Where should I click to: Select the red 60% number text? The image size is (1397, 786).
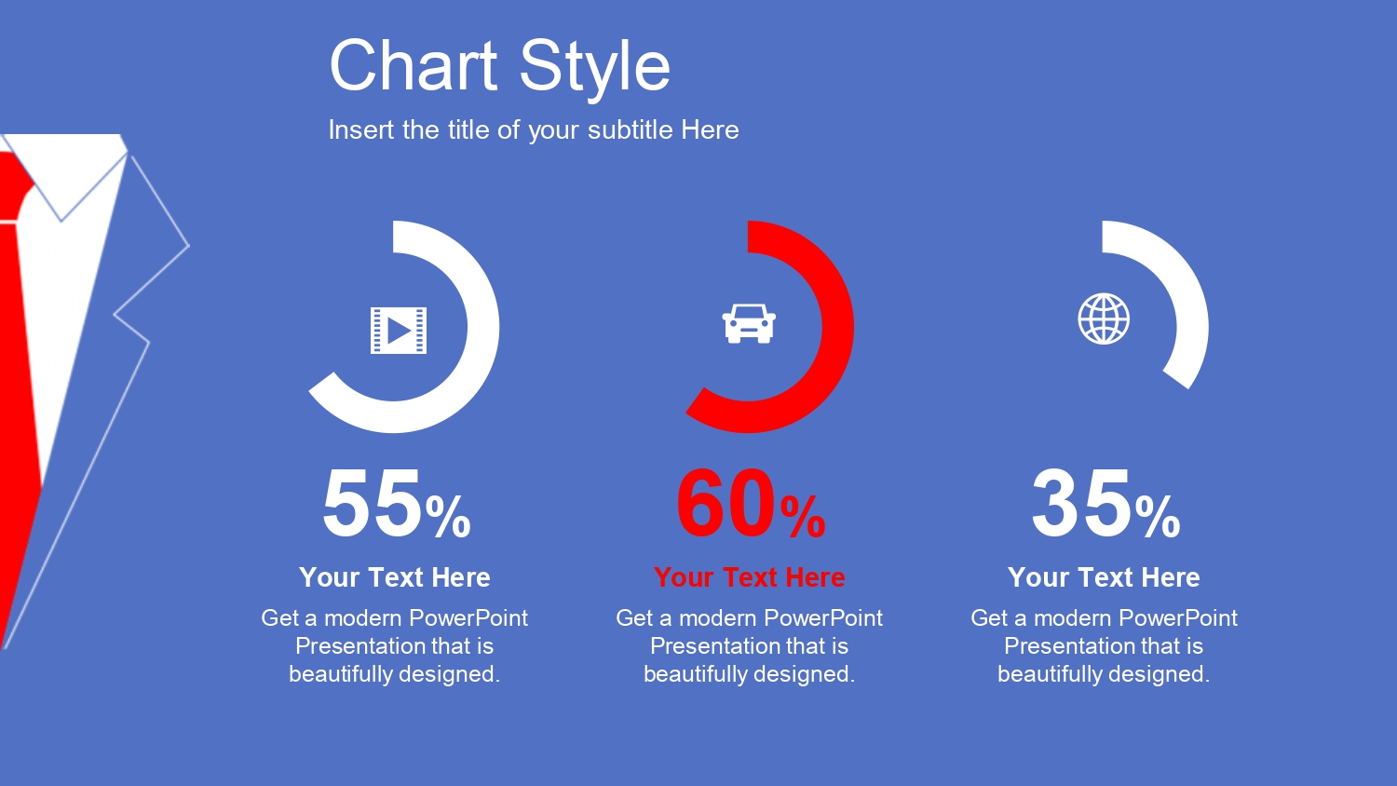[x=751, y=504]
